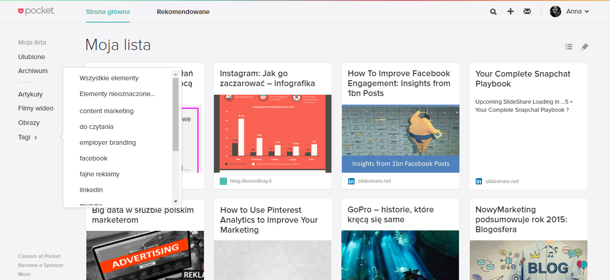The width and height of the screenshot is (610, 280).
Task: Switch to list view icon
Action: pos(569,46)
